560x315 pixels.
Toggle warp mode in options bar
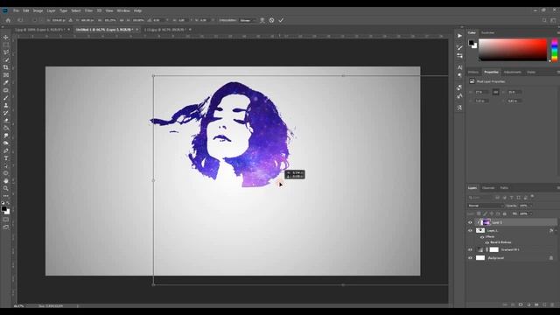click(262, 20)
